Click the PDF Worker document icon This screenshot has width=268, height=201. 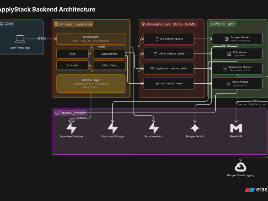pyautogui.click(x=229, y=54)
